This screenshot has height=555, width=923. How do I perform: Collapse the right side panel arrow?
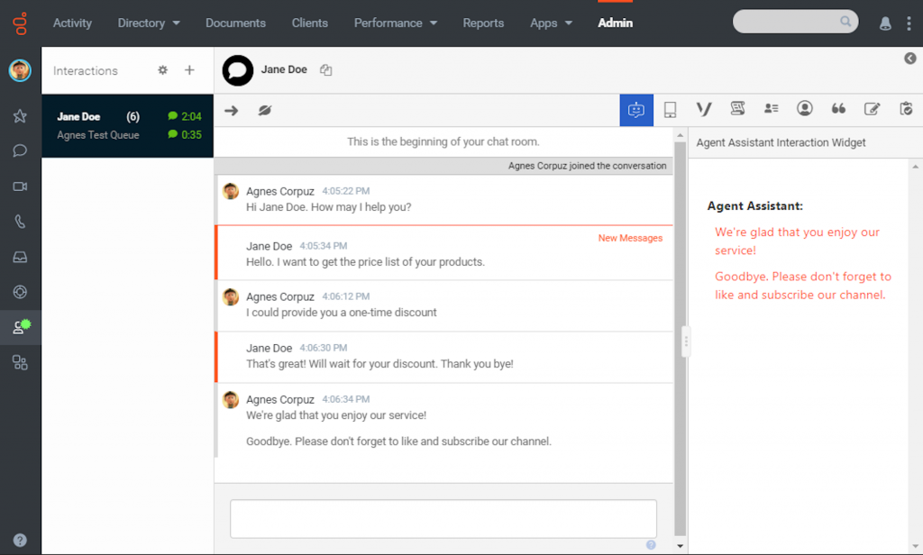coord(910,59)
